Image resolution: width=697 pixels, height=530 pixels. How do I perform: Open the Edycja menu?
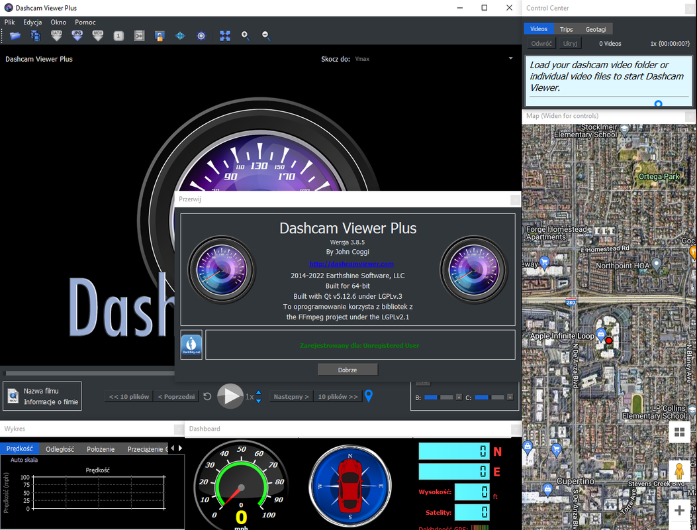tap(32, 23)
